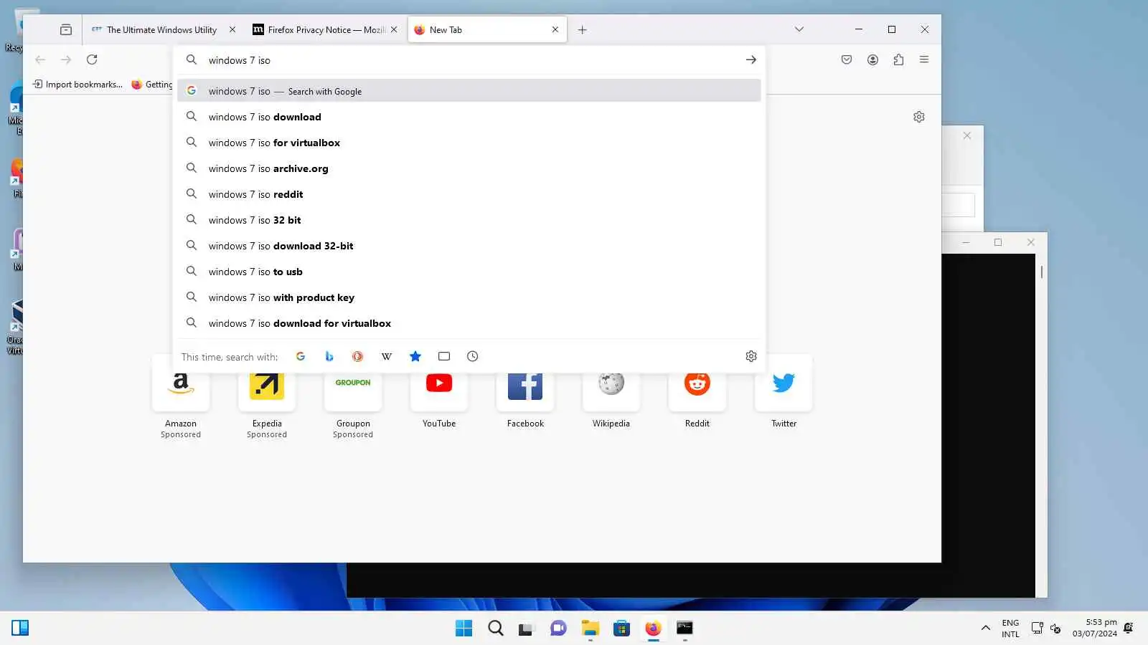Switch to Firefox Privacy Notice tab
This screenshot has width=1148, height=645.
pos(326,29)
